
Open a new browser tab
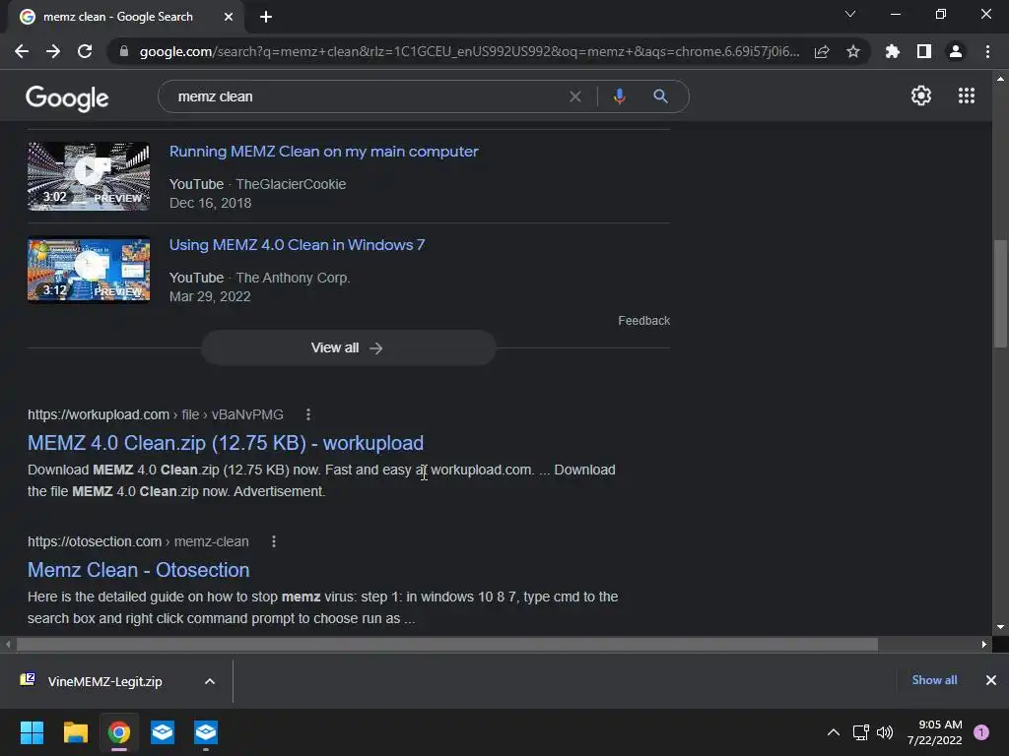click(266, 17)
